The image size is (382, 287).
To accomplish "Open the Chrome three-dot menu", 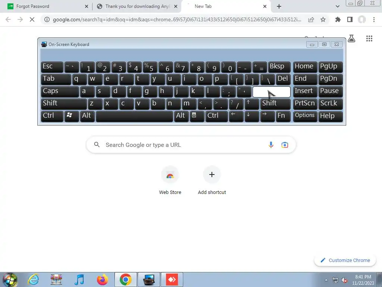I will coord(374,19).
